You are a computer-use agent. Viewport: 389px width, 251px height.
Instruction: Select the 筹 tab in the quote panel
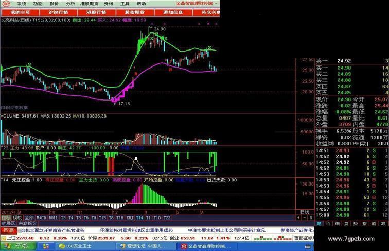[x=383, y=223]
